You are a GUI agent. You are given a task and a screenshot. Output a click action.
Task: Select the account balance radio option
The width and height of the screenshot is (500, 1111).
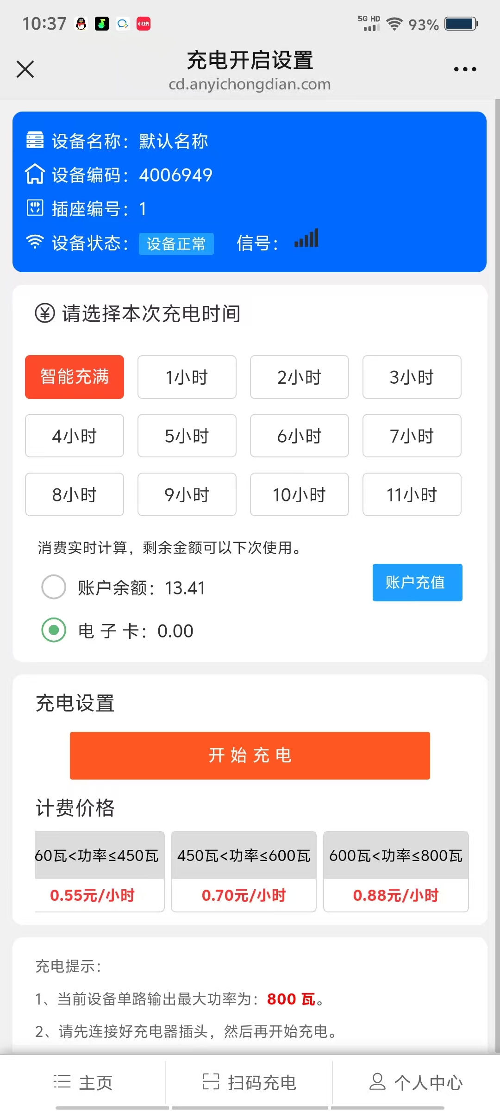pos(54,587)
